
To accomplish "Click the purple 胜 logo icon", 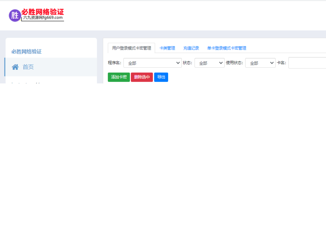I will pyautogui.click(x=15, y=15).
